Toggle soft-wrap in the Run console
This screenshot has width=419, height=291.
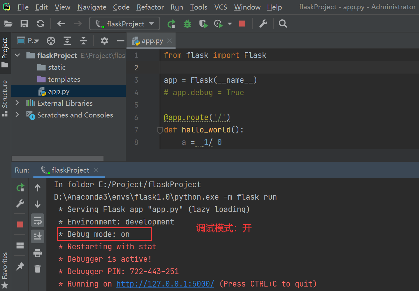click(x=38, y=220)
